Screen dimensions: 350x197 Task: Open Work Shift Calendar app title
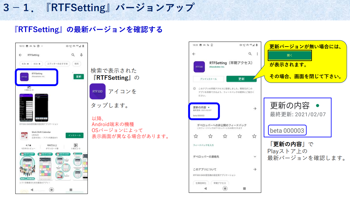[41, 132]
